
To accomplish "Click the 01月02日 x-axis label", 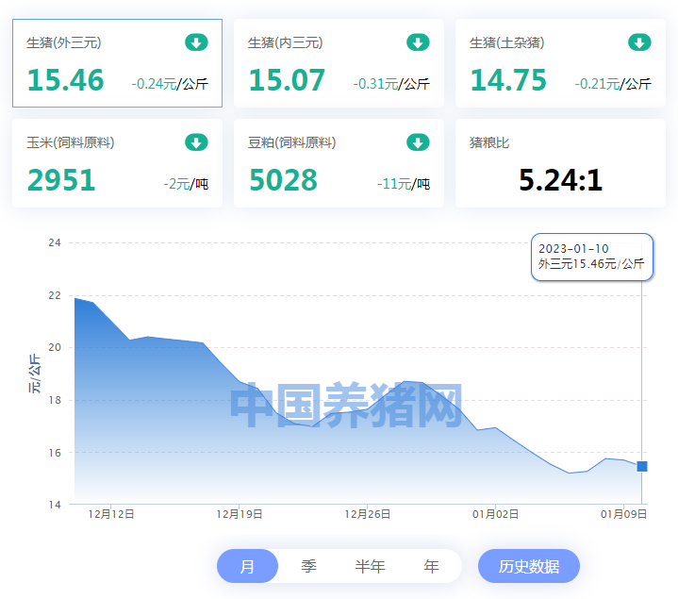I will tap(495, 514).
